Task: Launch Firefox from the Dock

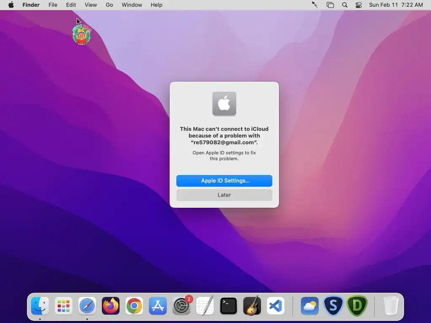Action: pyautogui.click(x=111, y=306)
